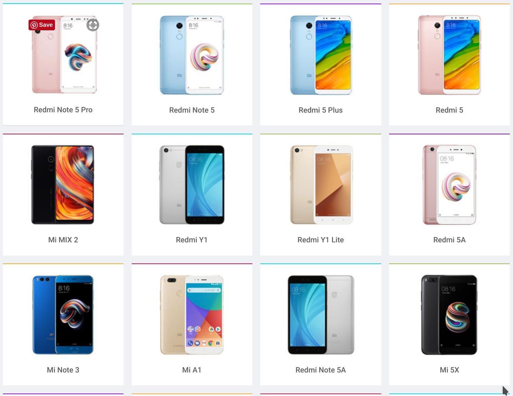
Task: Select the Mi MIX 2 phone image
Action: [63, 185]
